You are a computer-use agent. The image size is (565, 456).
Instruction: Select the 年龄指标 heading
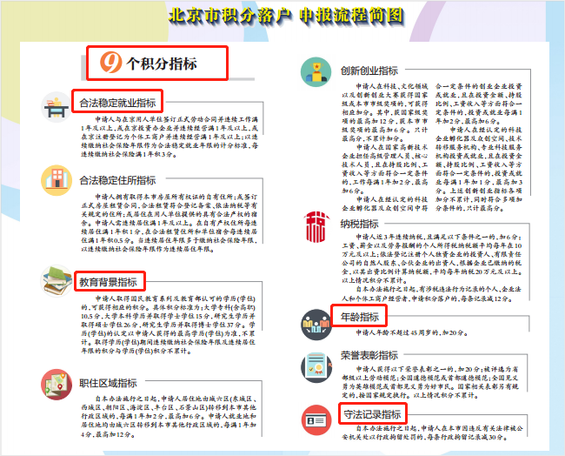click(357, 317)
